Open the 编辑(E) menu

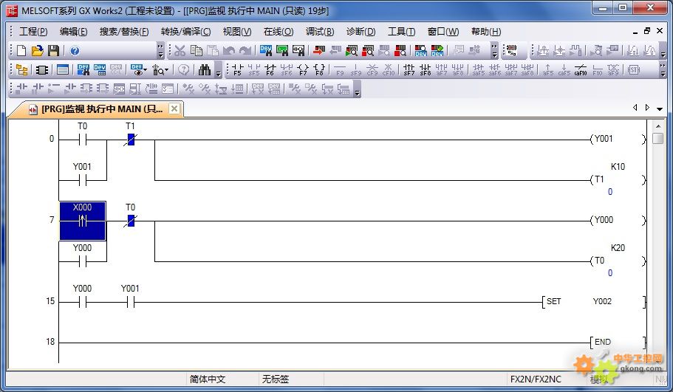[x=73, y=32]
